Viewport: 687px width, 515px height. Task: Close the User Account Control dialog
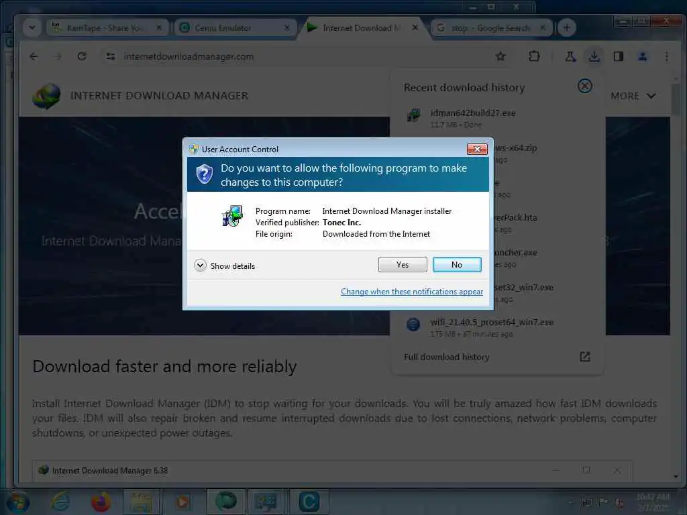(477, 150)
